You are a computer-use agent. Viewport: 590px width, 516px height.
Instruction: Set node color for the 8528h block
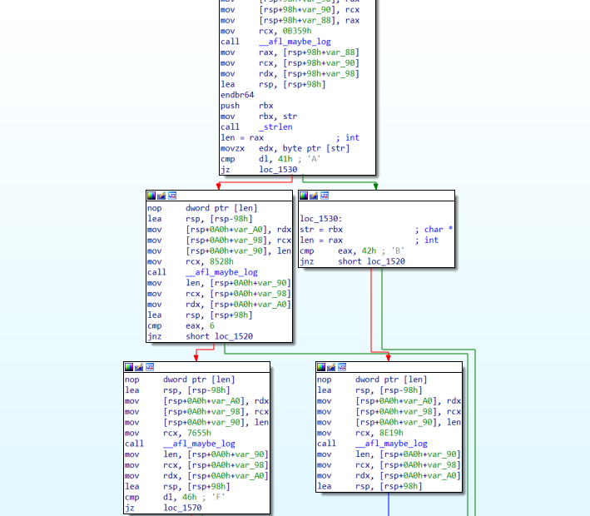(x=151, y=196)
